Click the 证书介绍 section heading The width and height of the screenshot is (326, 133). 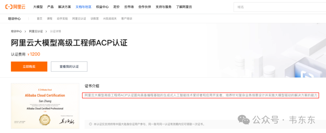pos(92,86)
